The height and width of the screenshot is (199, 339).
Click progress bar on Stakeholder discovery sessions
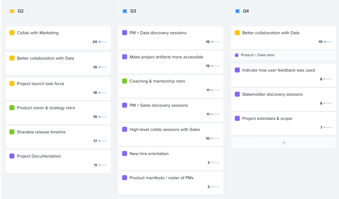pos(328,103)
